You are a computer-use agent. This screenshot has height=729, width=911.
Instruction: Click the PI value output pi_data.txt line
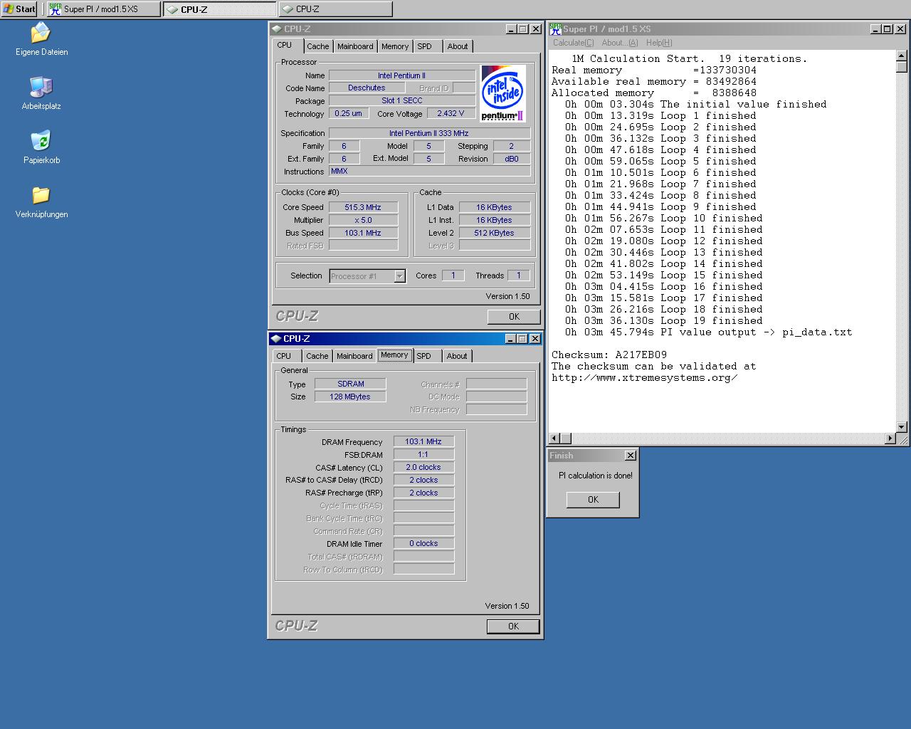(x=708, y=332)
